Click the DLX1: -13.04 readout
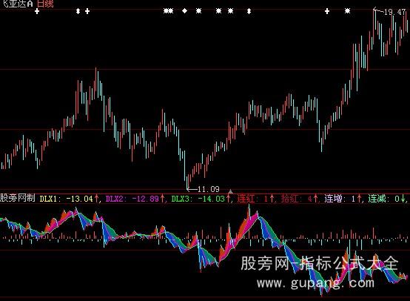 [66, 199]
